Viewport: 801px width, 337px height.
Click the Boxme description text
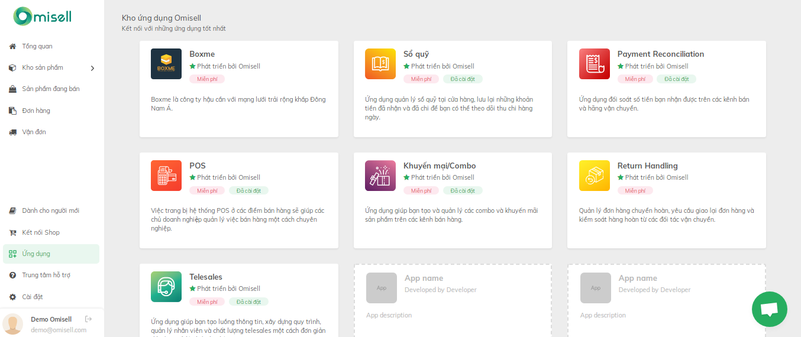click(x=238, y=103)
